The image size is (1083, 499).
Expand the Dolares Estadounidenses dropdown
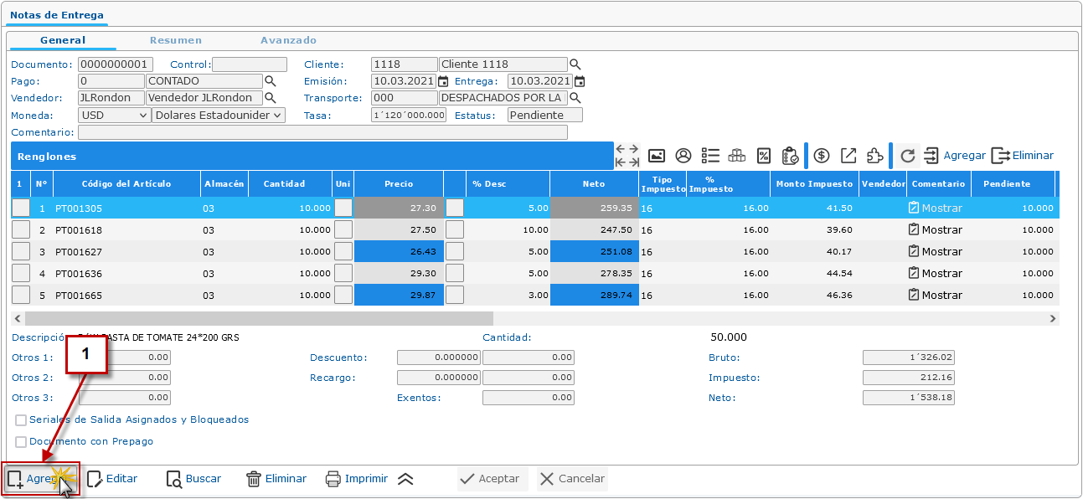pyautogui.click(x=219, y=115)
